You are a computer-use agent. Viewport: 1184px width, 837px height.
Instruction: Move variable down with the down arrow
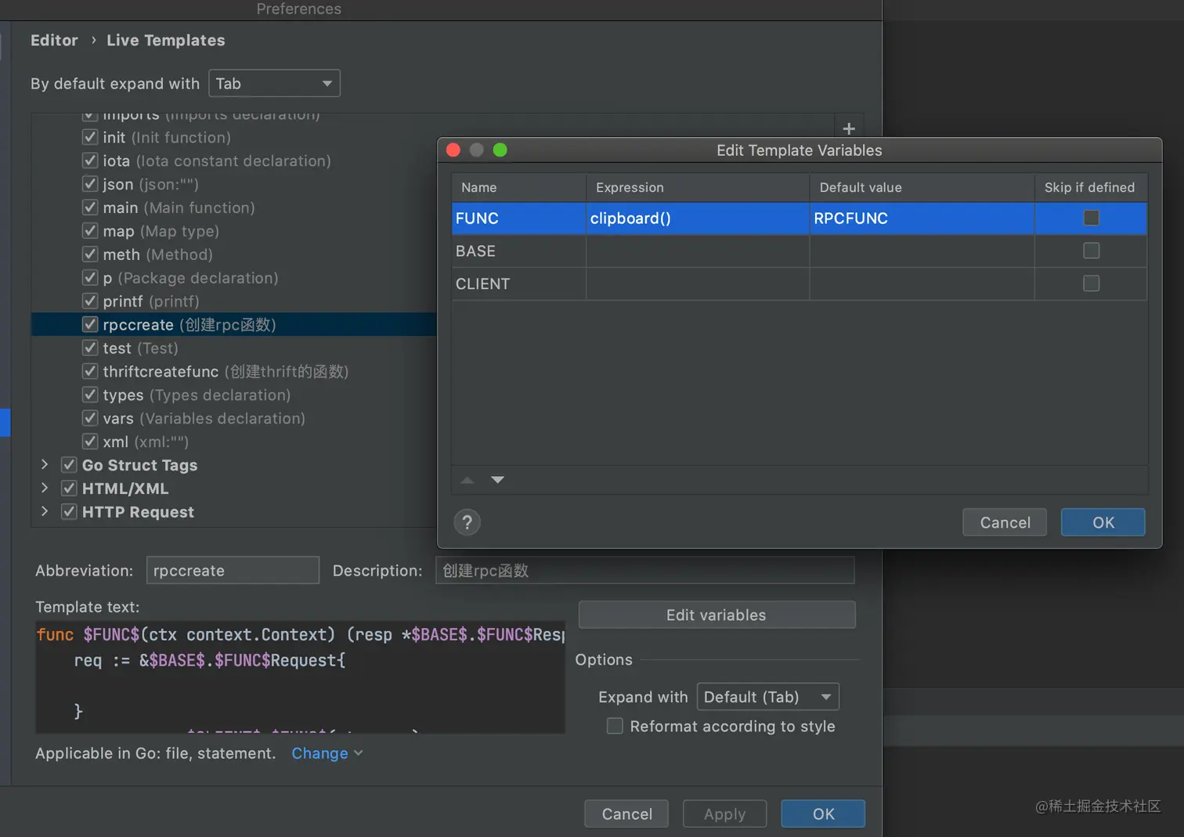point(497,480)
